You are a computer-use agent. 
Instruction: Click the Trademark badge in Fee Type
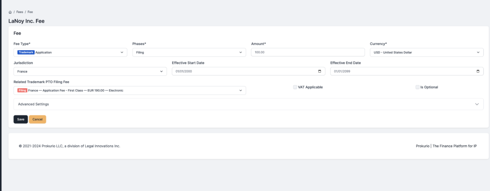click(x=26, y=53)
